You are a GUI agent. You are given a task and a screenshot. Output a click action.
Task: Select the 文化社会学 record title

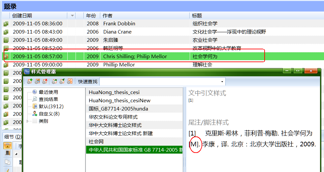tap(229, 32)
